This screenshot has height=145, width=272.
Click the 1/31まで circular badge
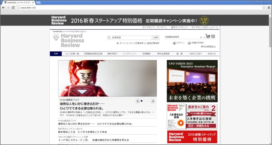[x=204, y=20]
